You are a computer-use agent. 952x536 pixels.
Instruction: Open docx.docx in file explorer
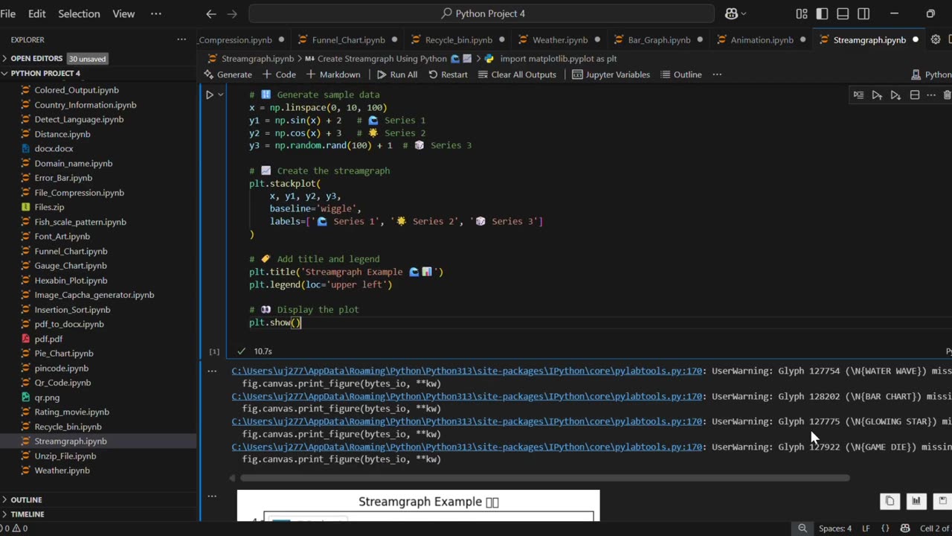pos(55,149)
